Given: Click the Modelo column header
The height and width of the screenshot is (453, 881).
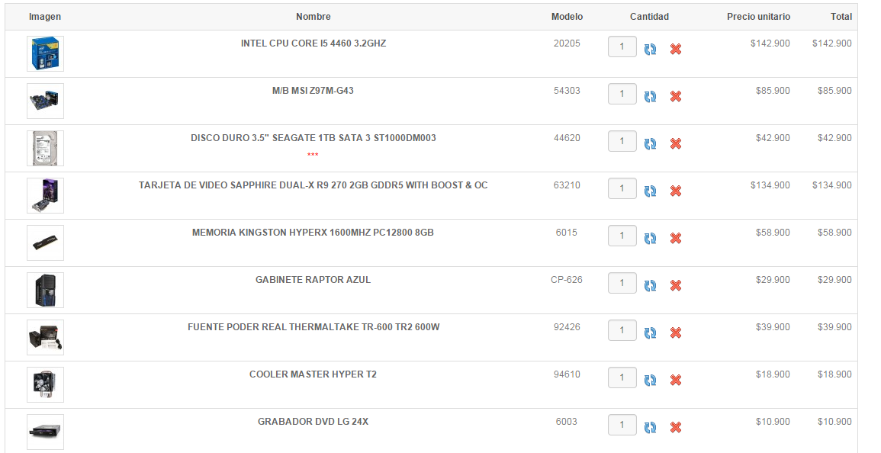Looking at the screenshot, I should point(567,17).
